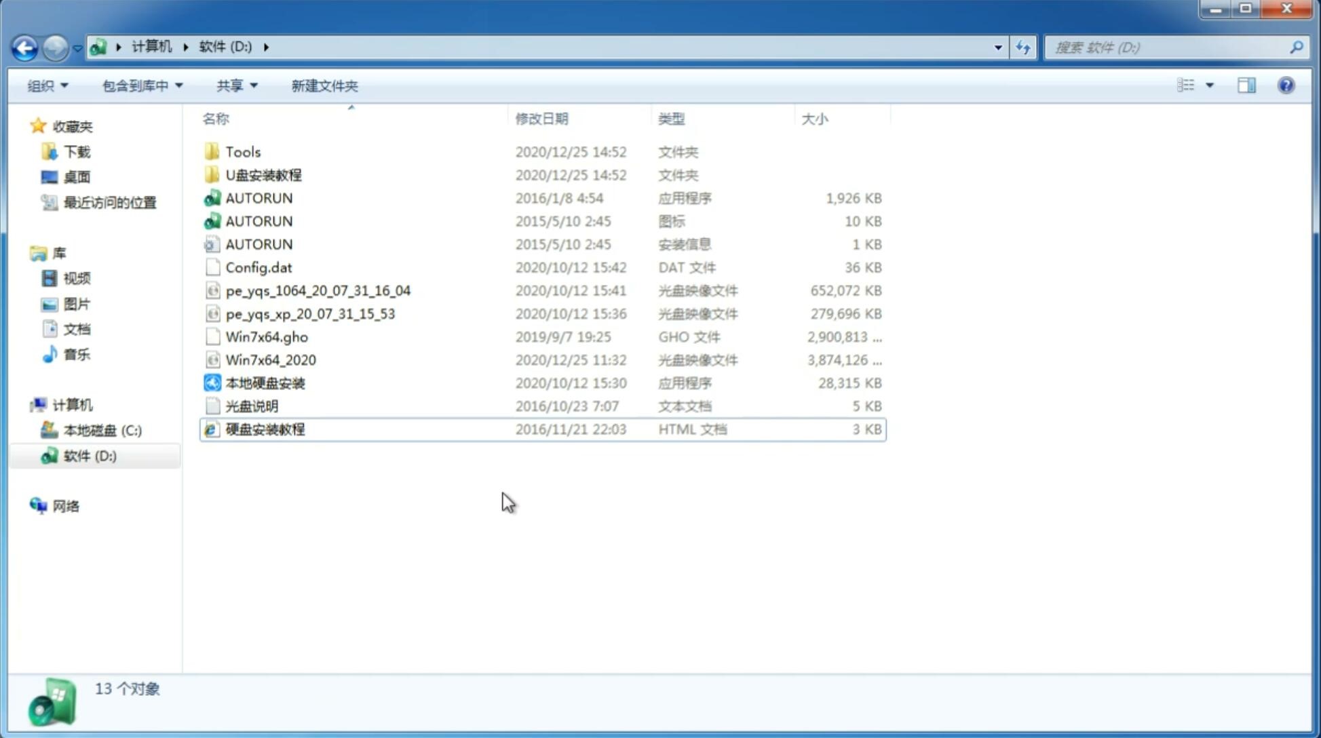Open the U盘安装教程 folder

[264, 174]
